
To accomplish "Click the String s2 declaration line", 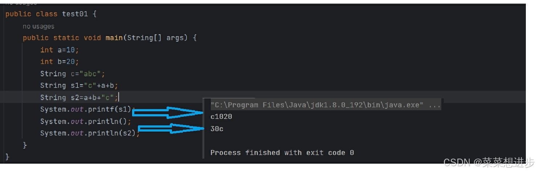I will 79,98.
